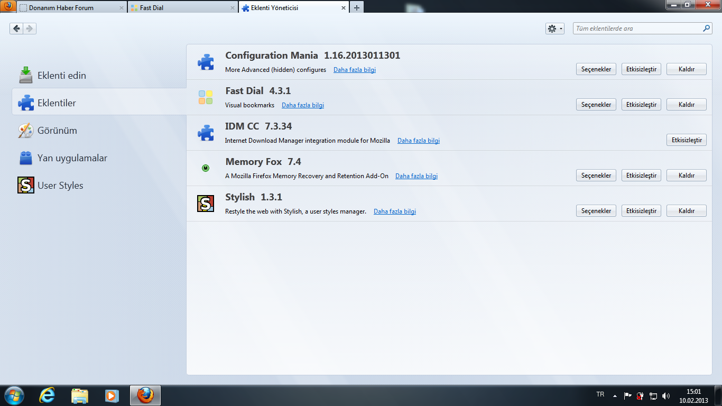
Task: Click the Eklentiler puzzle icon in sidebar
Action: coord(26,103)
